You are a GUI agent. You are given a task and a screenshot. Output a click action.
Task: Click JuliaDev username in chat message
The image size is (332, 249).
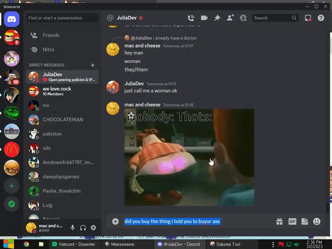[134, 84]
